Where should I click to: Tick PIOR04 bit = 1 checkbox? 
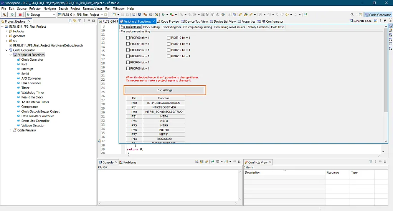coord(128,62)
